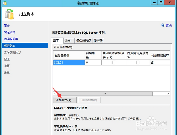Go to the 选择数据库 wizard page
The image size is (177, 135).
point(11,39)
